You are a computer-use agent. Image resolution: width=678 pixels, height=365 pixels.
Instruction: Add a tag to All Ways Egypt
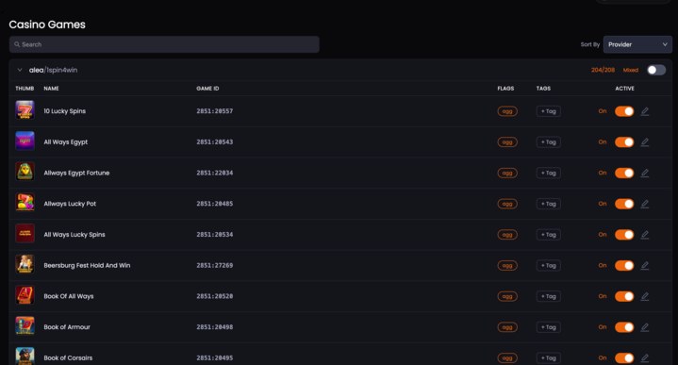tap(548, 141)
